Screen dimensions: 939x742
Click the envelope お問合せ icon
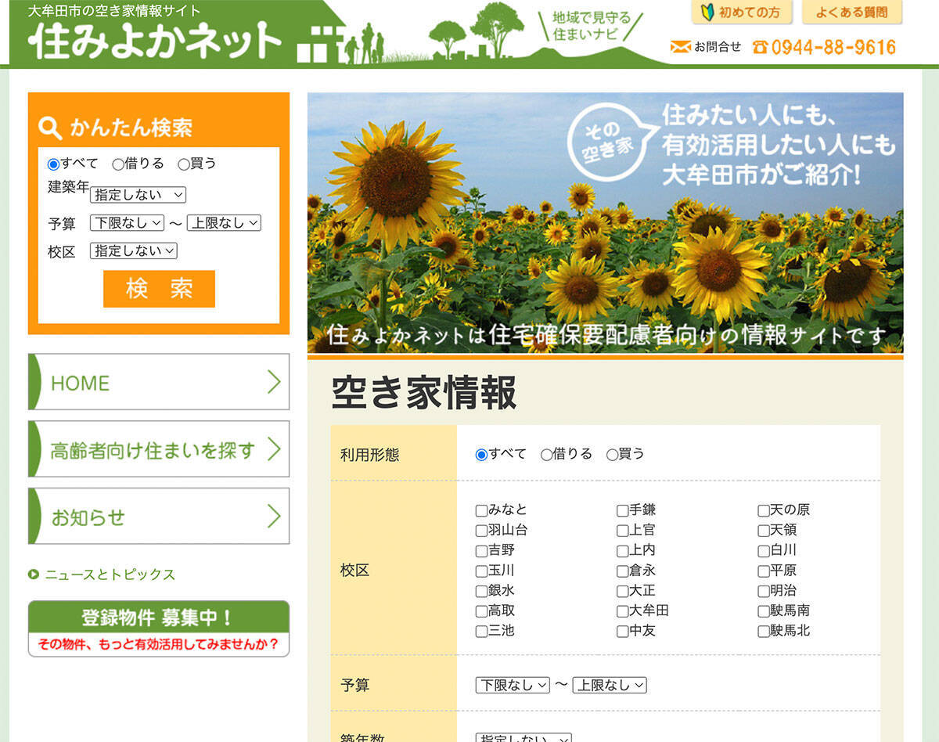tap(680, 47)
